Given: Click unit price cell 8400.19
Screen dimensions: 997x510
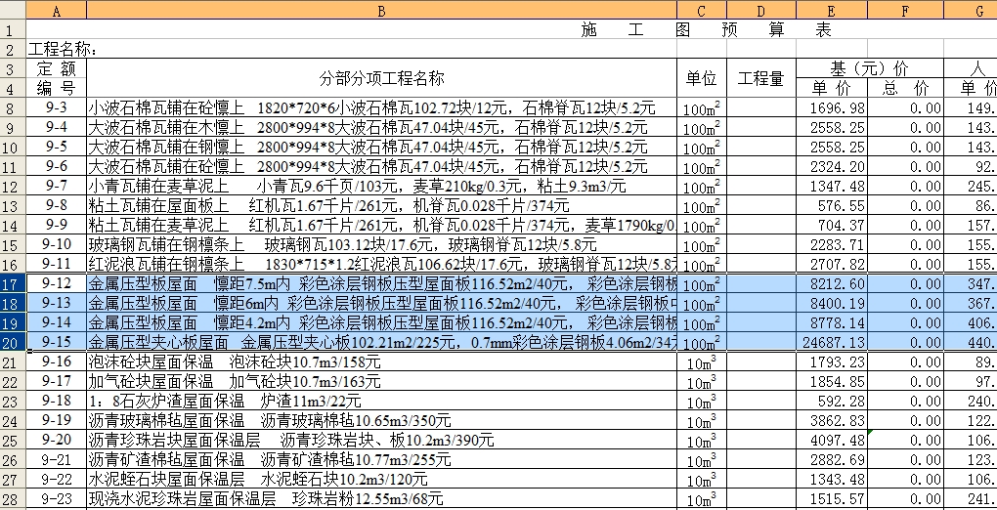Looking at the screenshot, I should pyautogui.click(x=832, y=303).
